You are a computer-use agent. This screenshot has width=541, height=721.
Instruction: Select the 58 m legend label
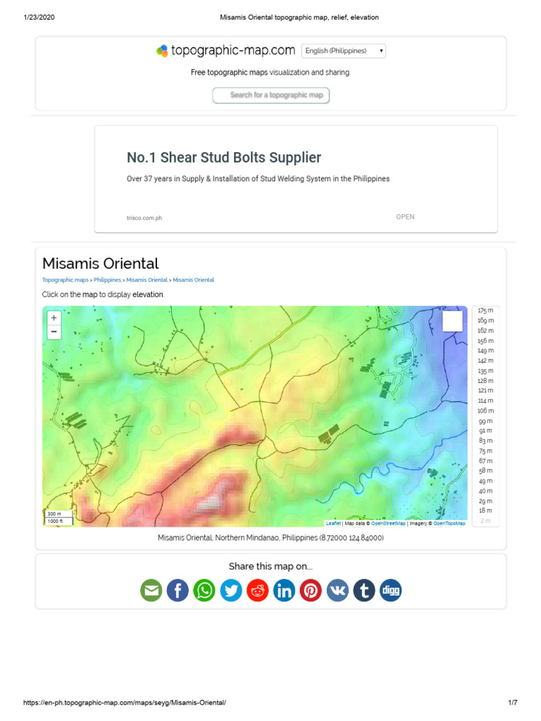click(485, 471)
